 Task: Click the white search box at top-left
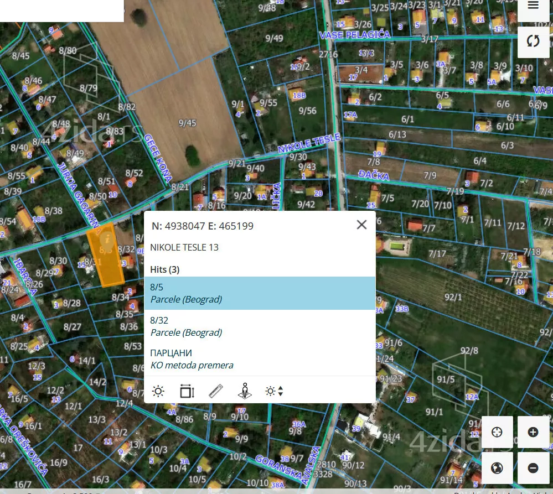click(61, 11)
